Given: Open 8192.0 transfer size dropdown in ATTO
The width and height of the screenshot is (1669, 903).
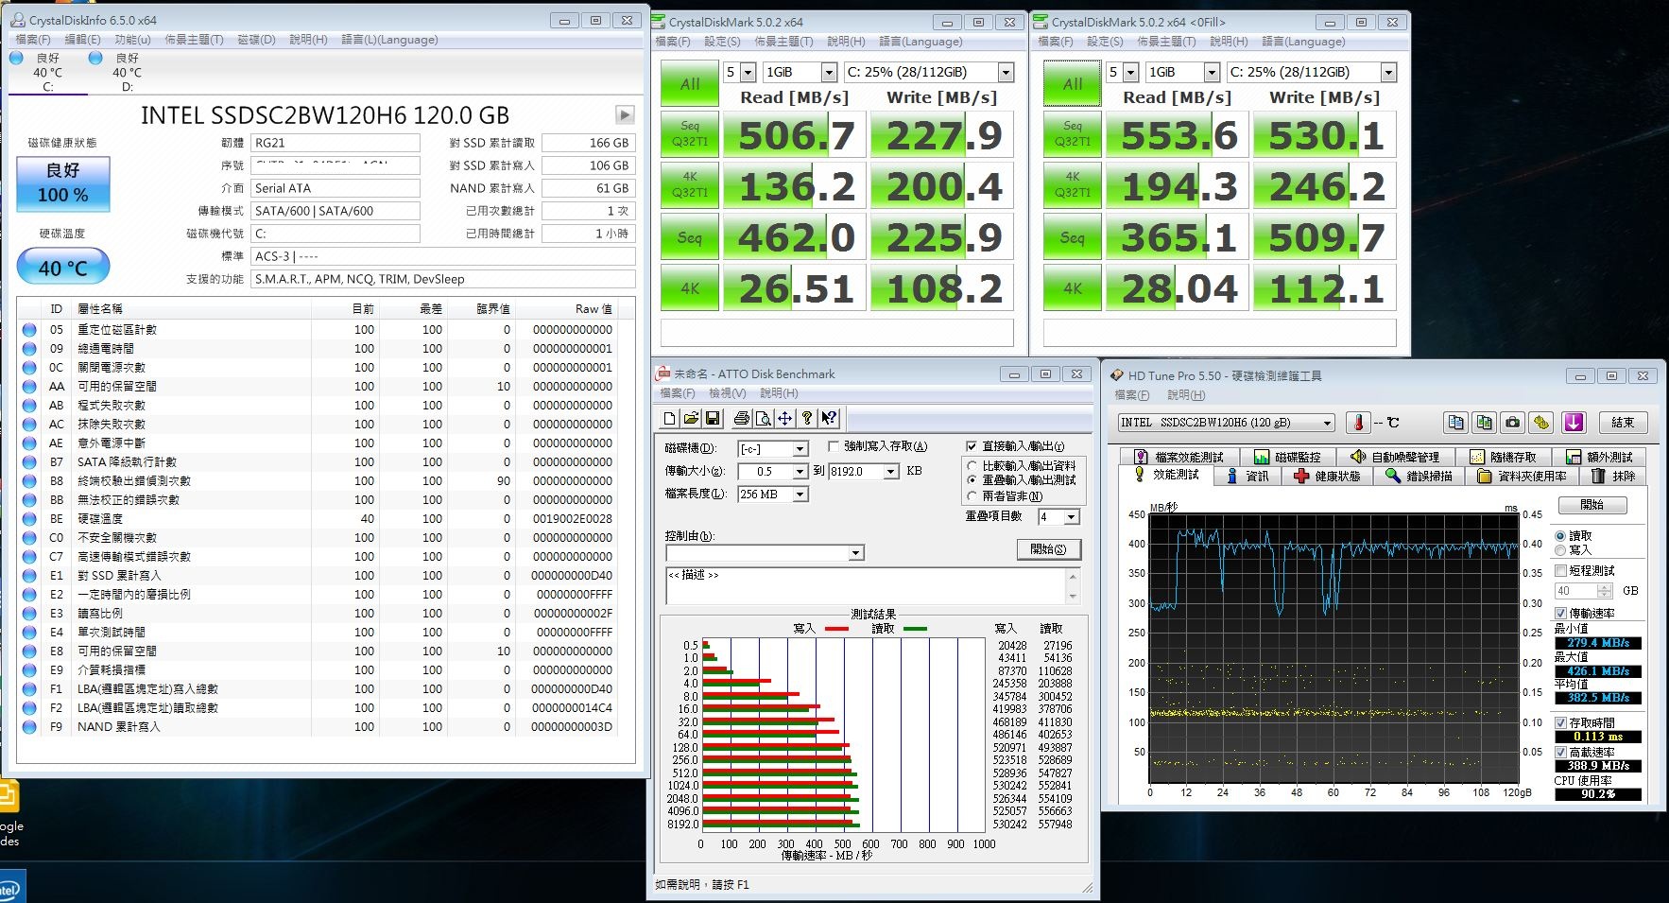Looking at the screenshot, I should pos(891,471).
